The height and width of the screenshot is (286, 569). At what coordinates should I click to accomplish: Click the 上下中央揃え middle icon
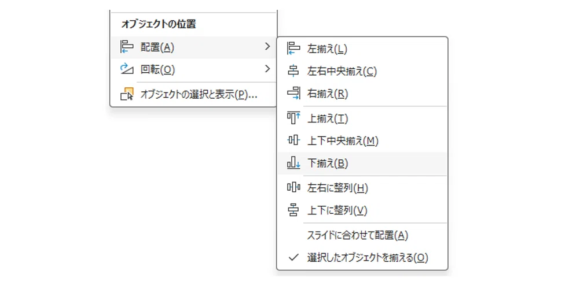tap(293, 140)
